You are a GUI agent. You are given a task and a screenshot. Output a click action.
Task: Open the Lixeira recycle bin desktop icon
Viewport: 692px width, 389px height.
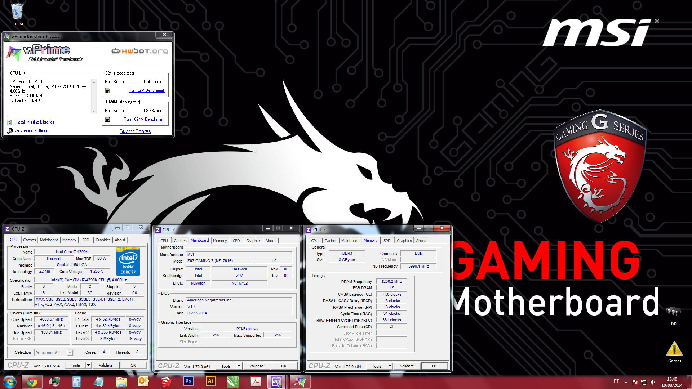tap(17, 15)
